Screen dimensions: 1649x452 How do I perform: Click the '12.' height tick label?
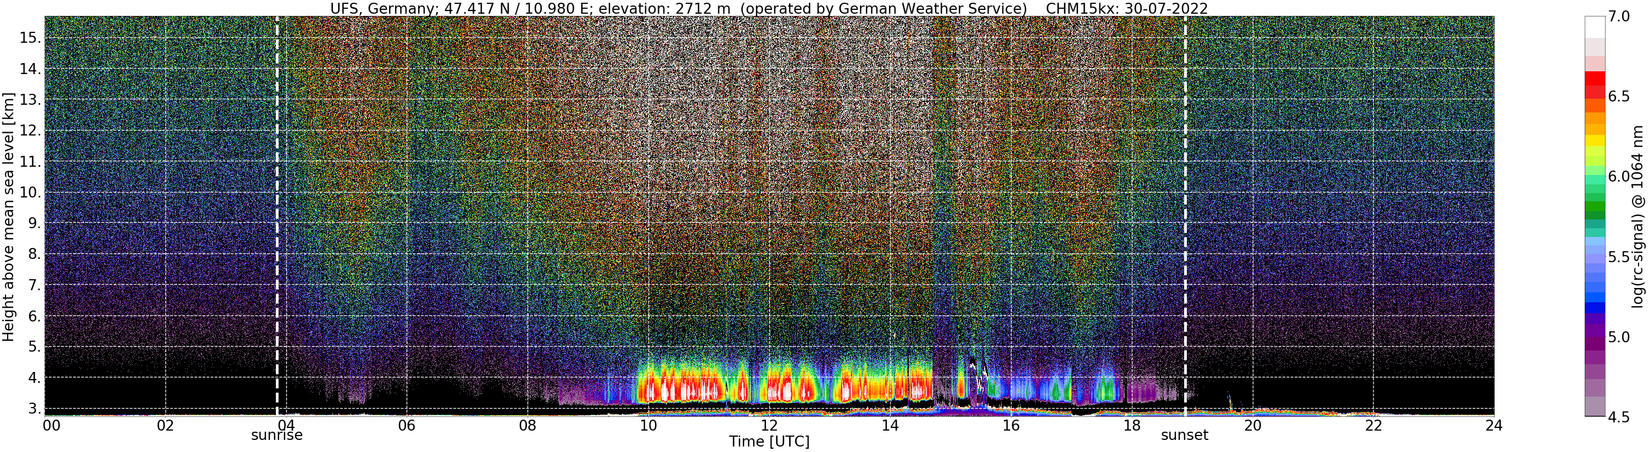(30, 131)
